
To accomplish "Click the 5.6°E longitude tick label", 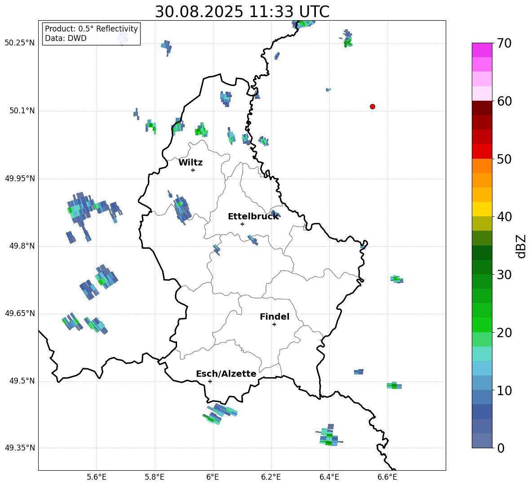I will coord(97,477).
